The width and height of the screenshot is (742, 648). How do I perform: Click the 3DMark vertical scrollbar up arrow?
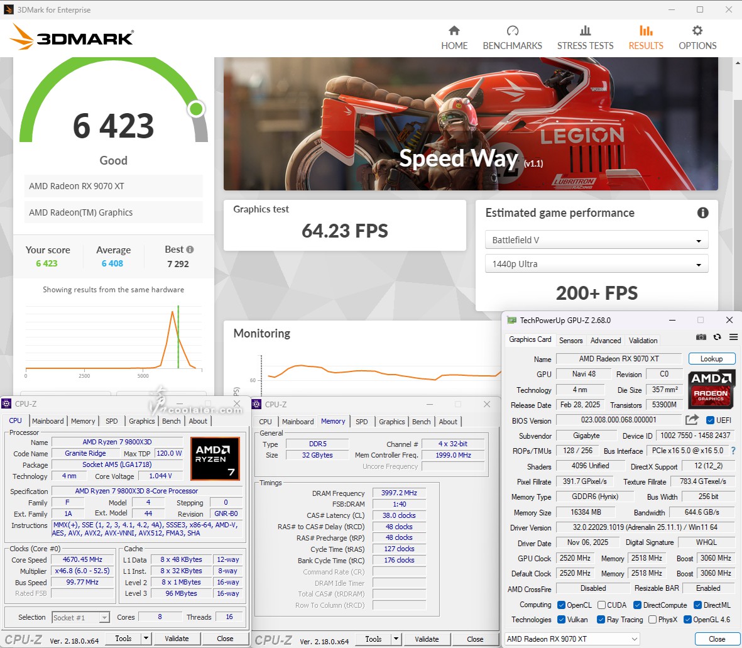click(x=738, y=62)
